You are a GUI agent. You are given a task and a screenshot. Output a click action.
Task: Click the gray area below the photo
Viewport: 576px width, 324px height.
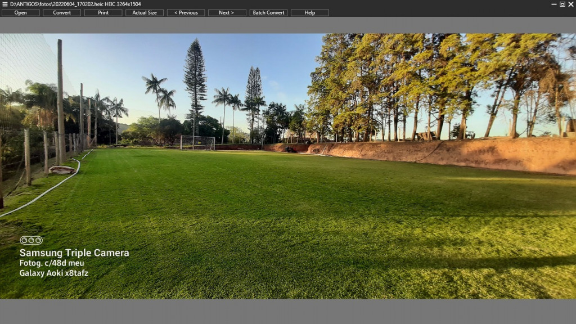(x=288, y=311)
